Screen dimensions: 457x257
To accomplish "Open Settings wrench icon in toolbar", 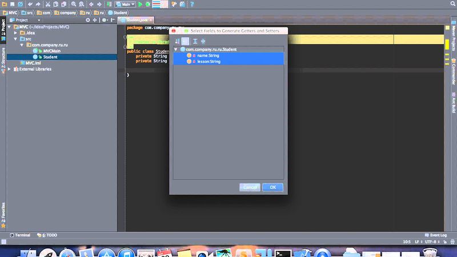I will pos(174,4).
